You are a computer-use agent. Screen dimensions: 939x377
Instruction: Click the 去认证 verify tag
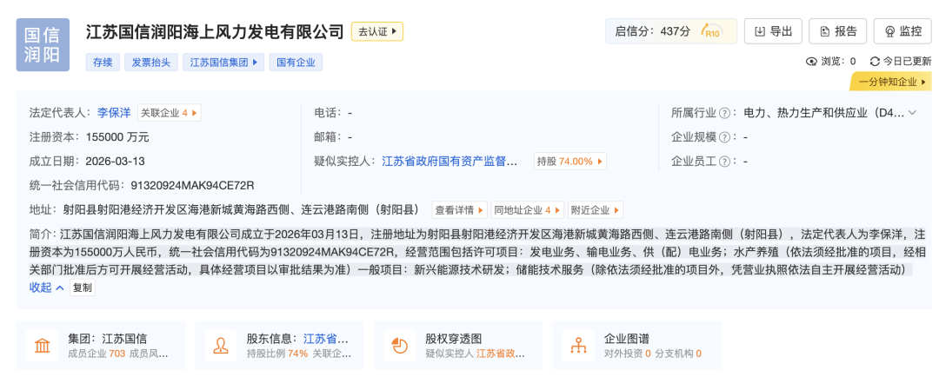(377, 31)
